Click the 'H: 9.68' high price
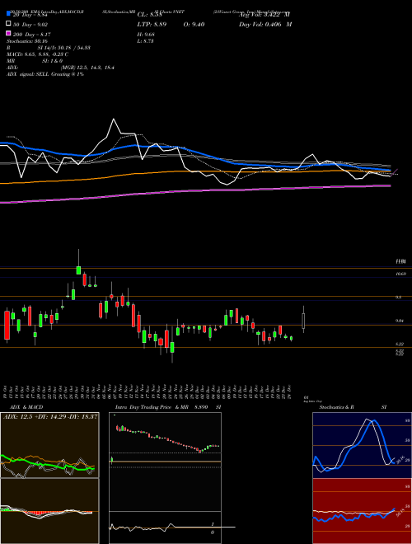The image size is (412, 544). pyautogui.click(x=146, y=35)
